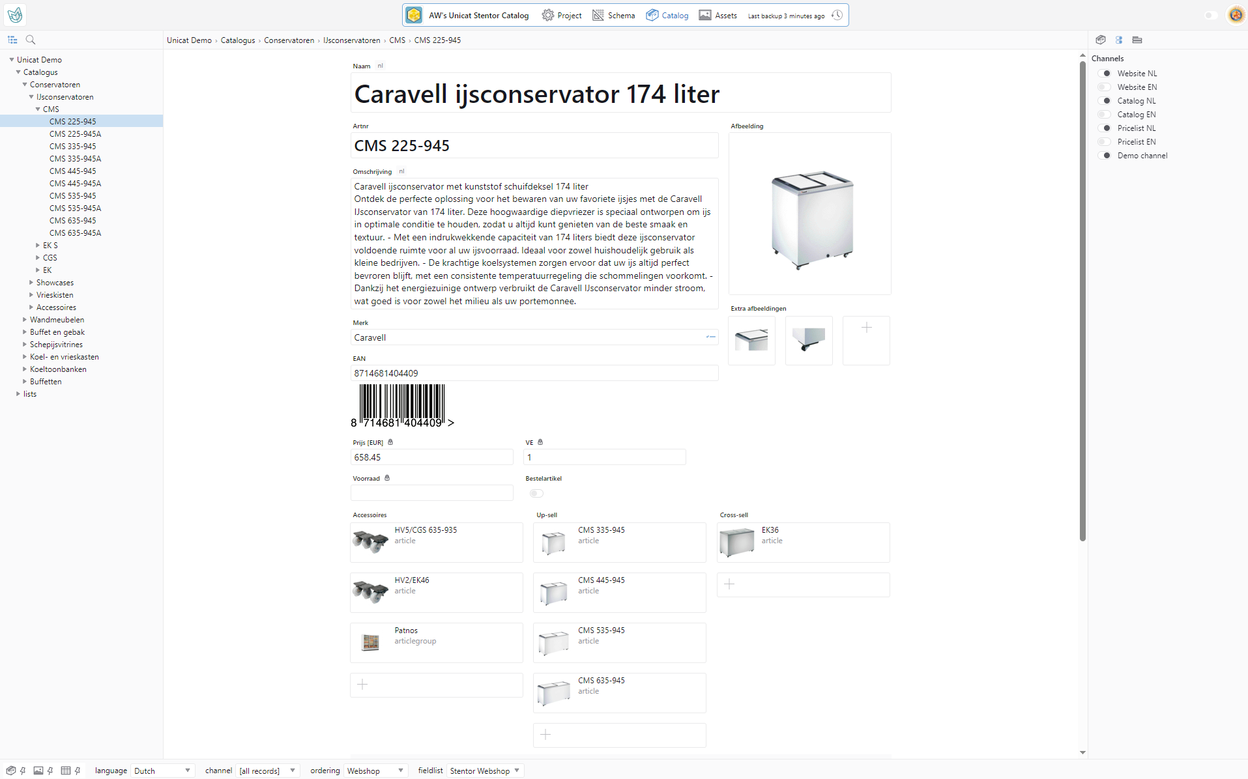The width and height of the screenshot is (1248, 779).
Task: Click the package box icon in right panel
Action: tap(1101, 40)
